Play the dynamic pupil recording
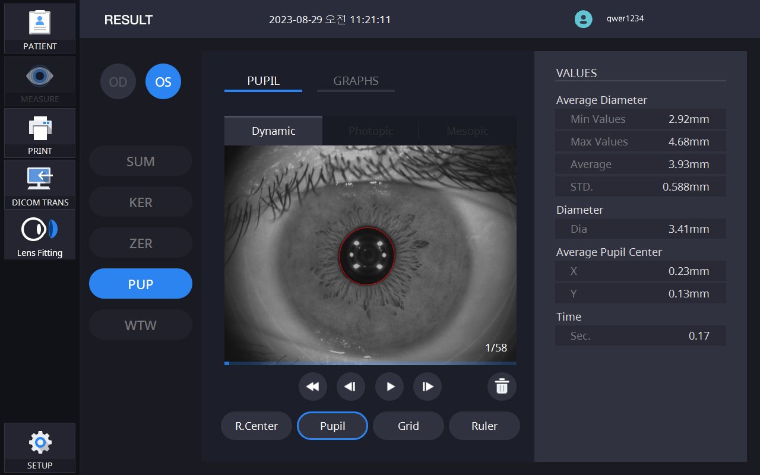The width and height of the screenshot is (760, 475). 389,387
